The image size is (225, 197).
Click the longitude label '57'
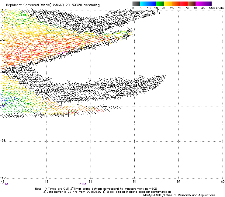178,182
